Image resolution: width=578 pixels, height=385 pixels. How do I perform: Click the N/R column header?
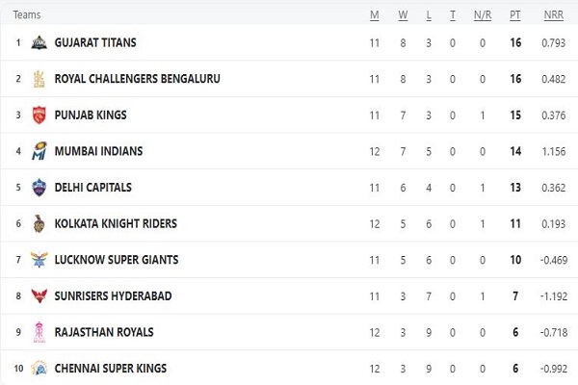(482, 14)
